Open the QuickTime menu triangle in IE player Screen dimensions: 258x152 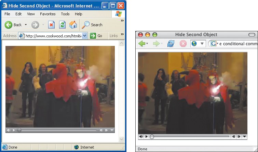(x=112, y=130)
